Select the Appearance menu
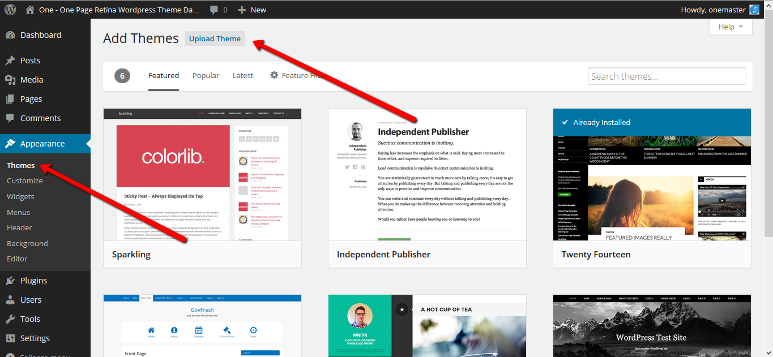This screenshot has height=357, width=773. [45, 144]
